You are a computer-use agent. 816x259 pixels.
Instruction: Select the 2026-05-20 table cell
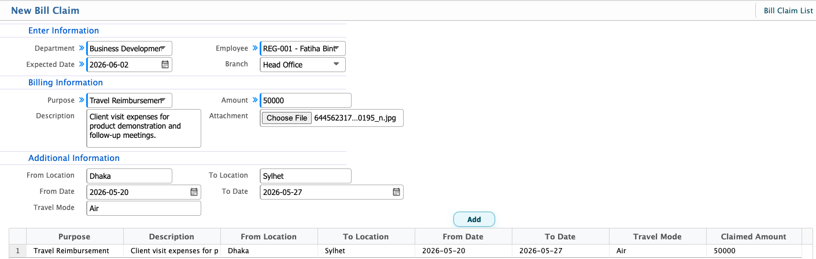[463, 251]
